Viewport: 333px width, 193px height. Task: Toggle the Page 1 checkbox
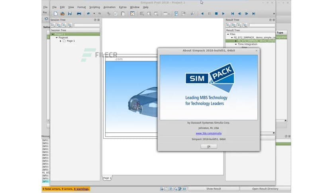pos(64,41)
